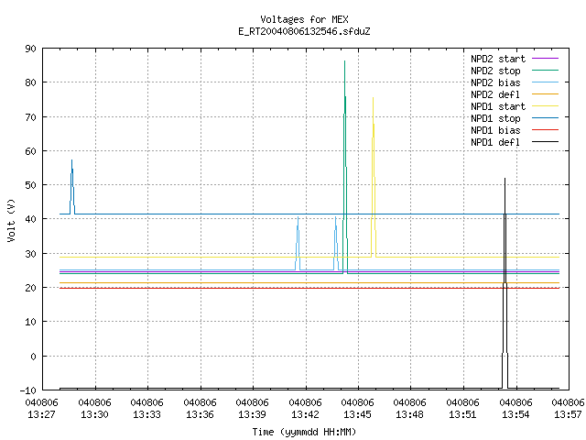This screenshot has height=440, width=586.
Task: Click the black NPD1 defl legend line sample
Action: [545, 142]
